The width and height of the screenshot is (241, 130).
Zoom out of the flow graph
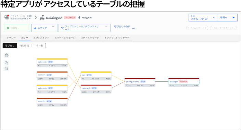7,68
